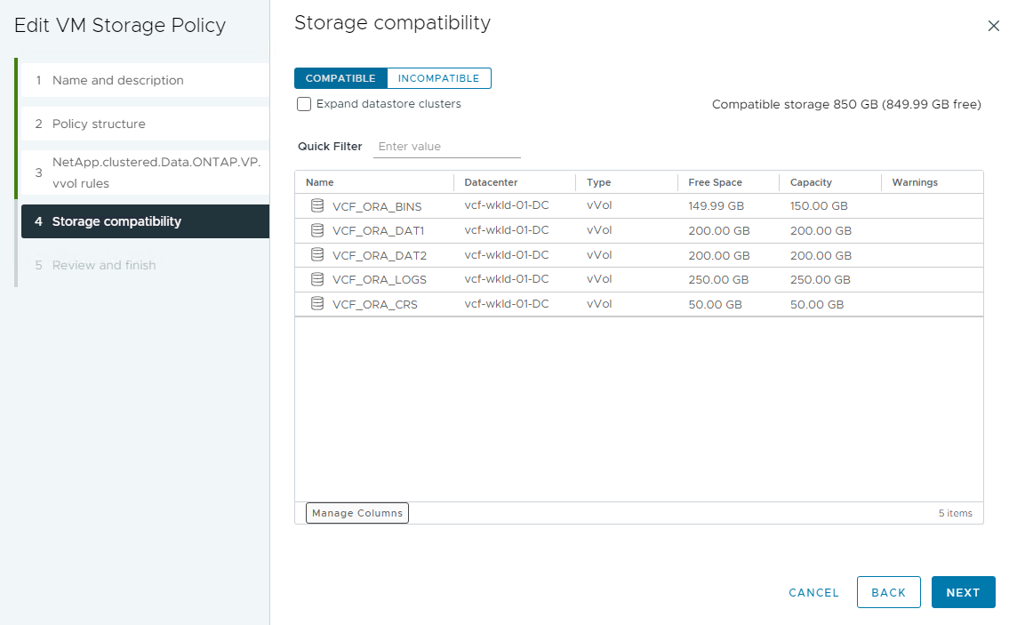Go to Name and description step
Viewport: 1009px width, 625px height.
(118, 80)
